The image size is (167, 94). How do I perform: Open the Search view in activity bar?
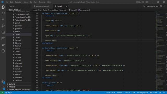pyautogui.click(x=3, y=13)
